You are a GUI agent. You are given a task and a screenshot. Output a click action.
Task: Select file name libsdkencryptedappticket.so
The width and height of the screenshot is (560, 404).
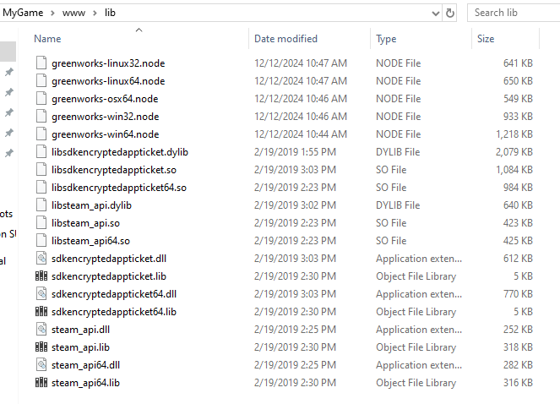coord(114,170)
